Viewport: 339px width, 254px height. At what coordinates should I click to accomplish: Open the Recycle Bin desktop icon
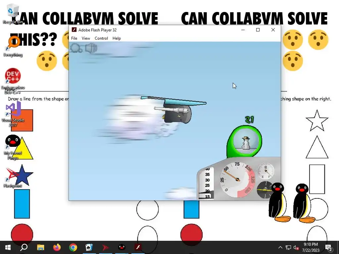(13, 14)
